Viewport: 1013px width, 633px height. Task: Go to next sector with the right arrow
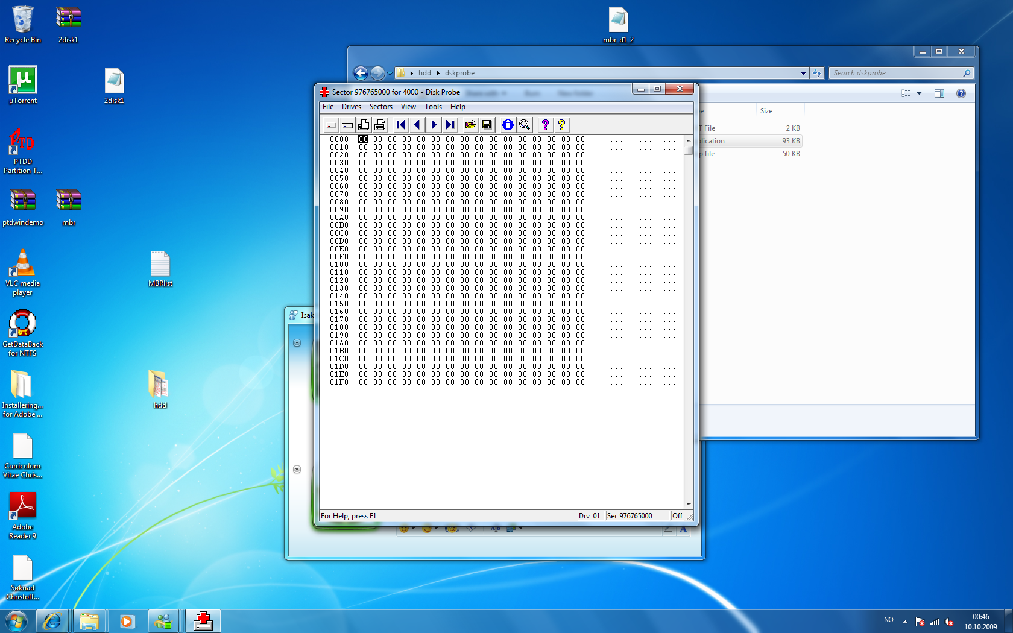point(434,125)
